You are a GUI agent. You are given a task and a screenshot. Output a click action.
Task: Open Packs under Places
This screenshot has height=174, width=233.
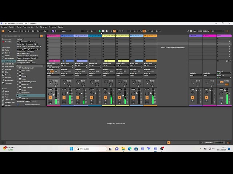7,91
